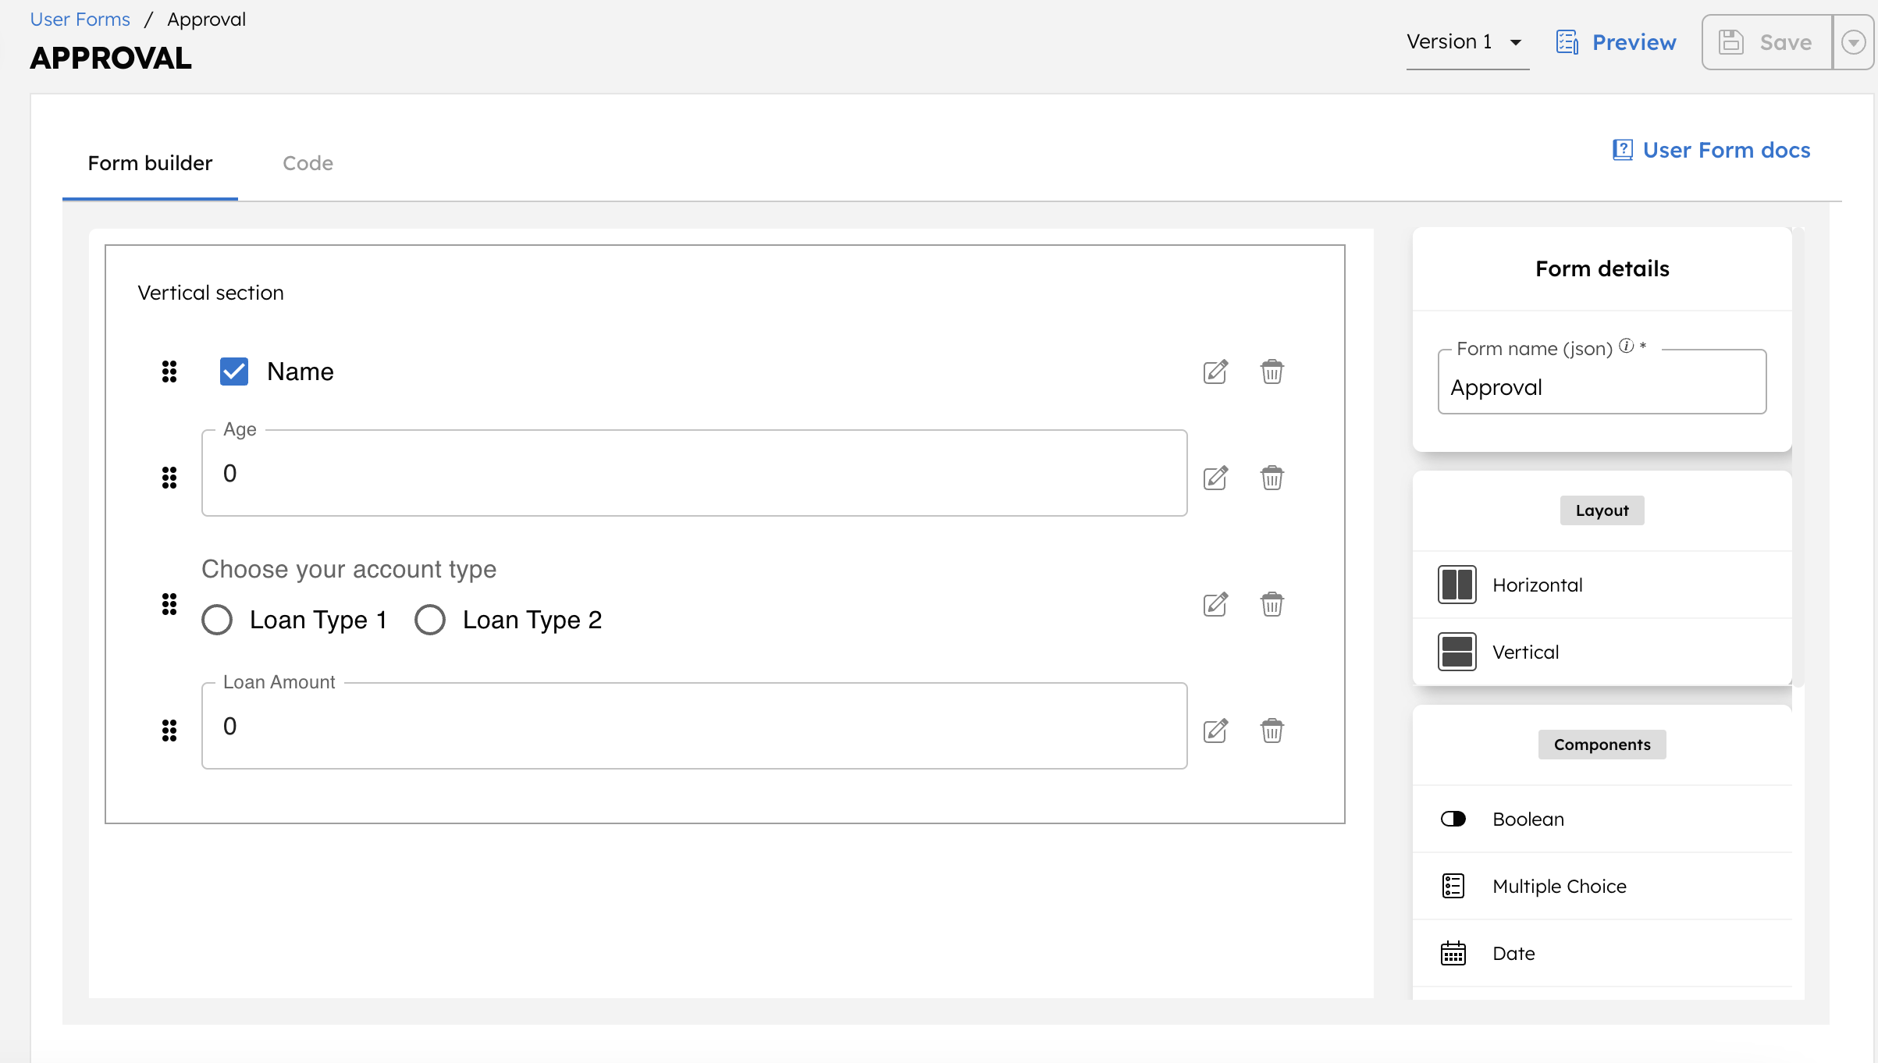This screenshot has width=1878, height=1063.
Task: Select the Multiple Choice component text
Action: click(x=1560, y=886)
